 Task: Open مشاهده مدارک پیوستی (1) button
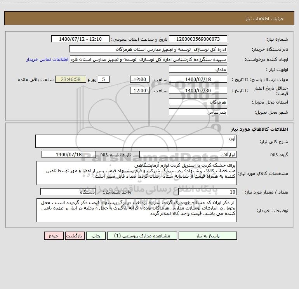click(142, 235)
